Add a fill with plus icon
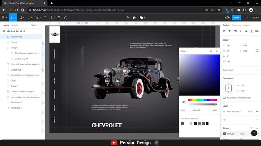261x146 pixels. 257,120
